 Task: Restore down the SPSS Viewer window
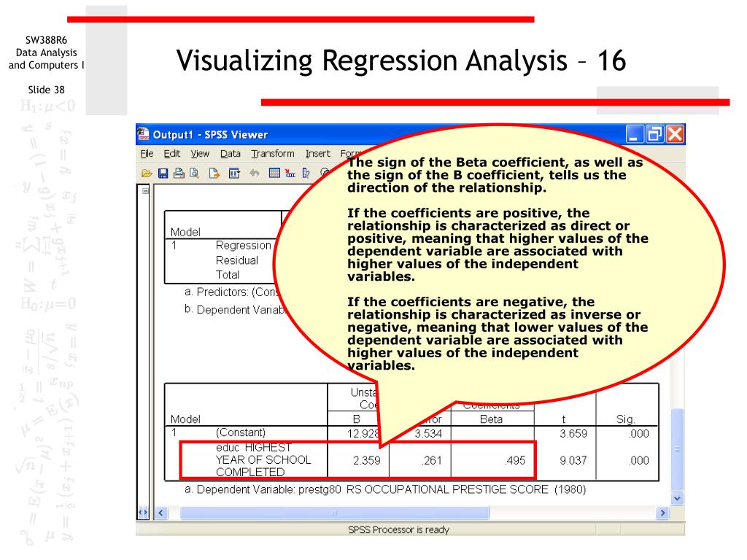pos(654,134)
